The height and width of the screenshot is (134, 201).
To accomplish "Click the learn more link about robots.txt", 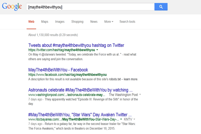I will (131, 79).
